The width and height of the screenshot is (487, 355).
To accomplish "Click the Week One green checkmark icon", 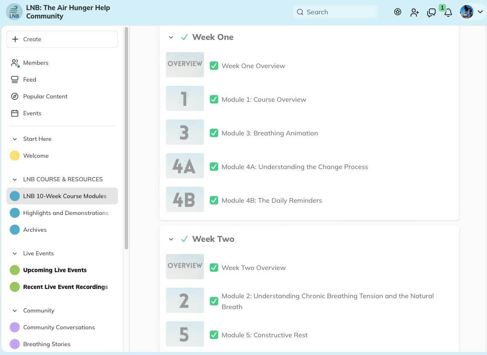I will (184, 37).
